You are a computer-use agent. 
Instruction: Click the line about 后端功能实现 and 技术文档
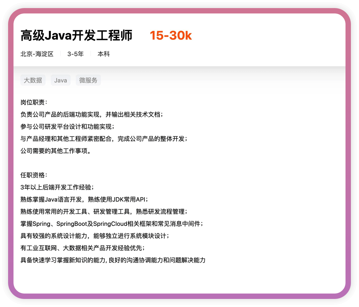point(92,114)
